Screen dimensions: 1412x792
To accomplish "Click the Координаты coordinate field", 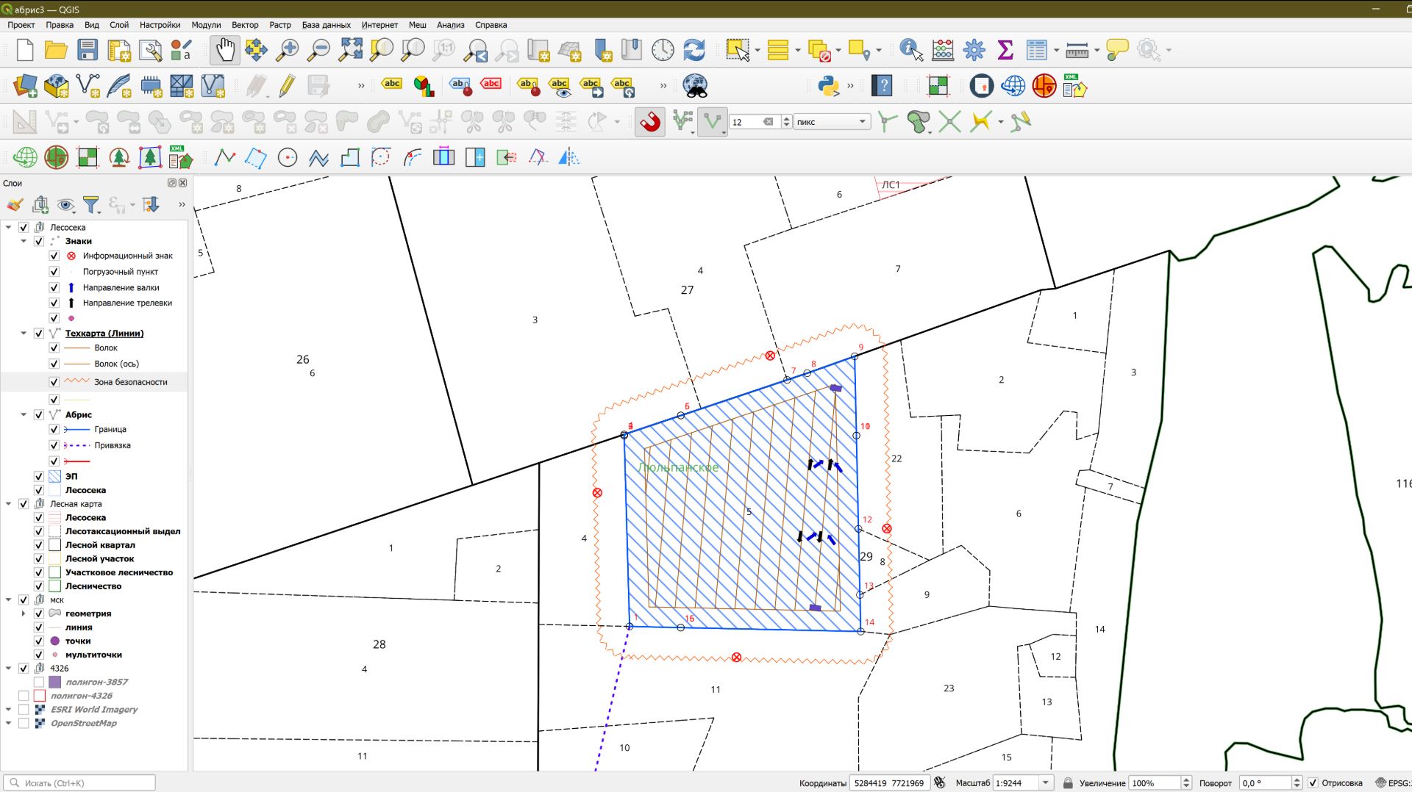I will pos(889,783).
